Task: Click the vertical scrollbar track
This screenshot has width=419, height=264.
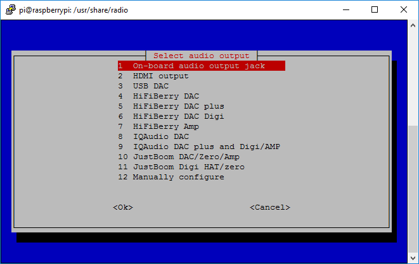Action: point(413,76)
